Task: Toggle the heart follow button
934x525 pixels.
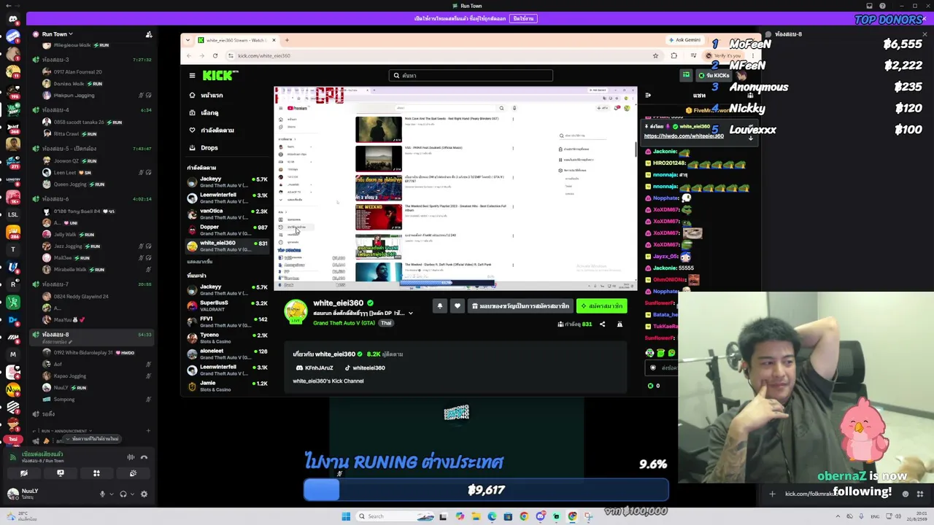Action: [x=458, y=306]
